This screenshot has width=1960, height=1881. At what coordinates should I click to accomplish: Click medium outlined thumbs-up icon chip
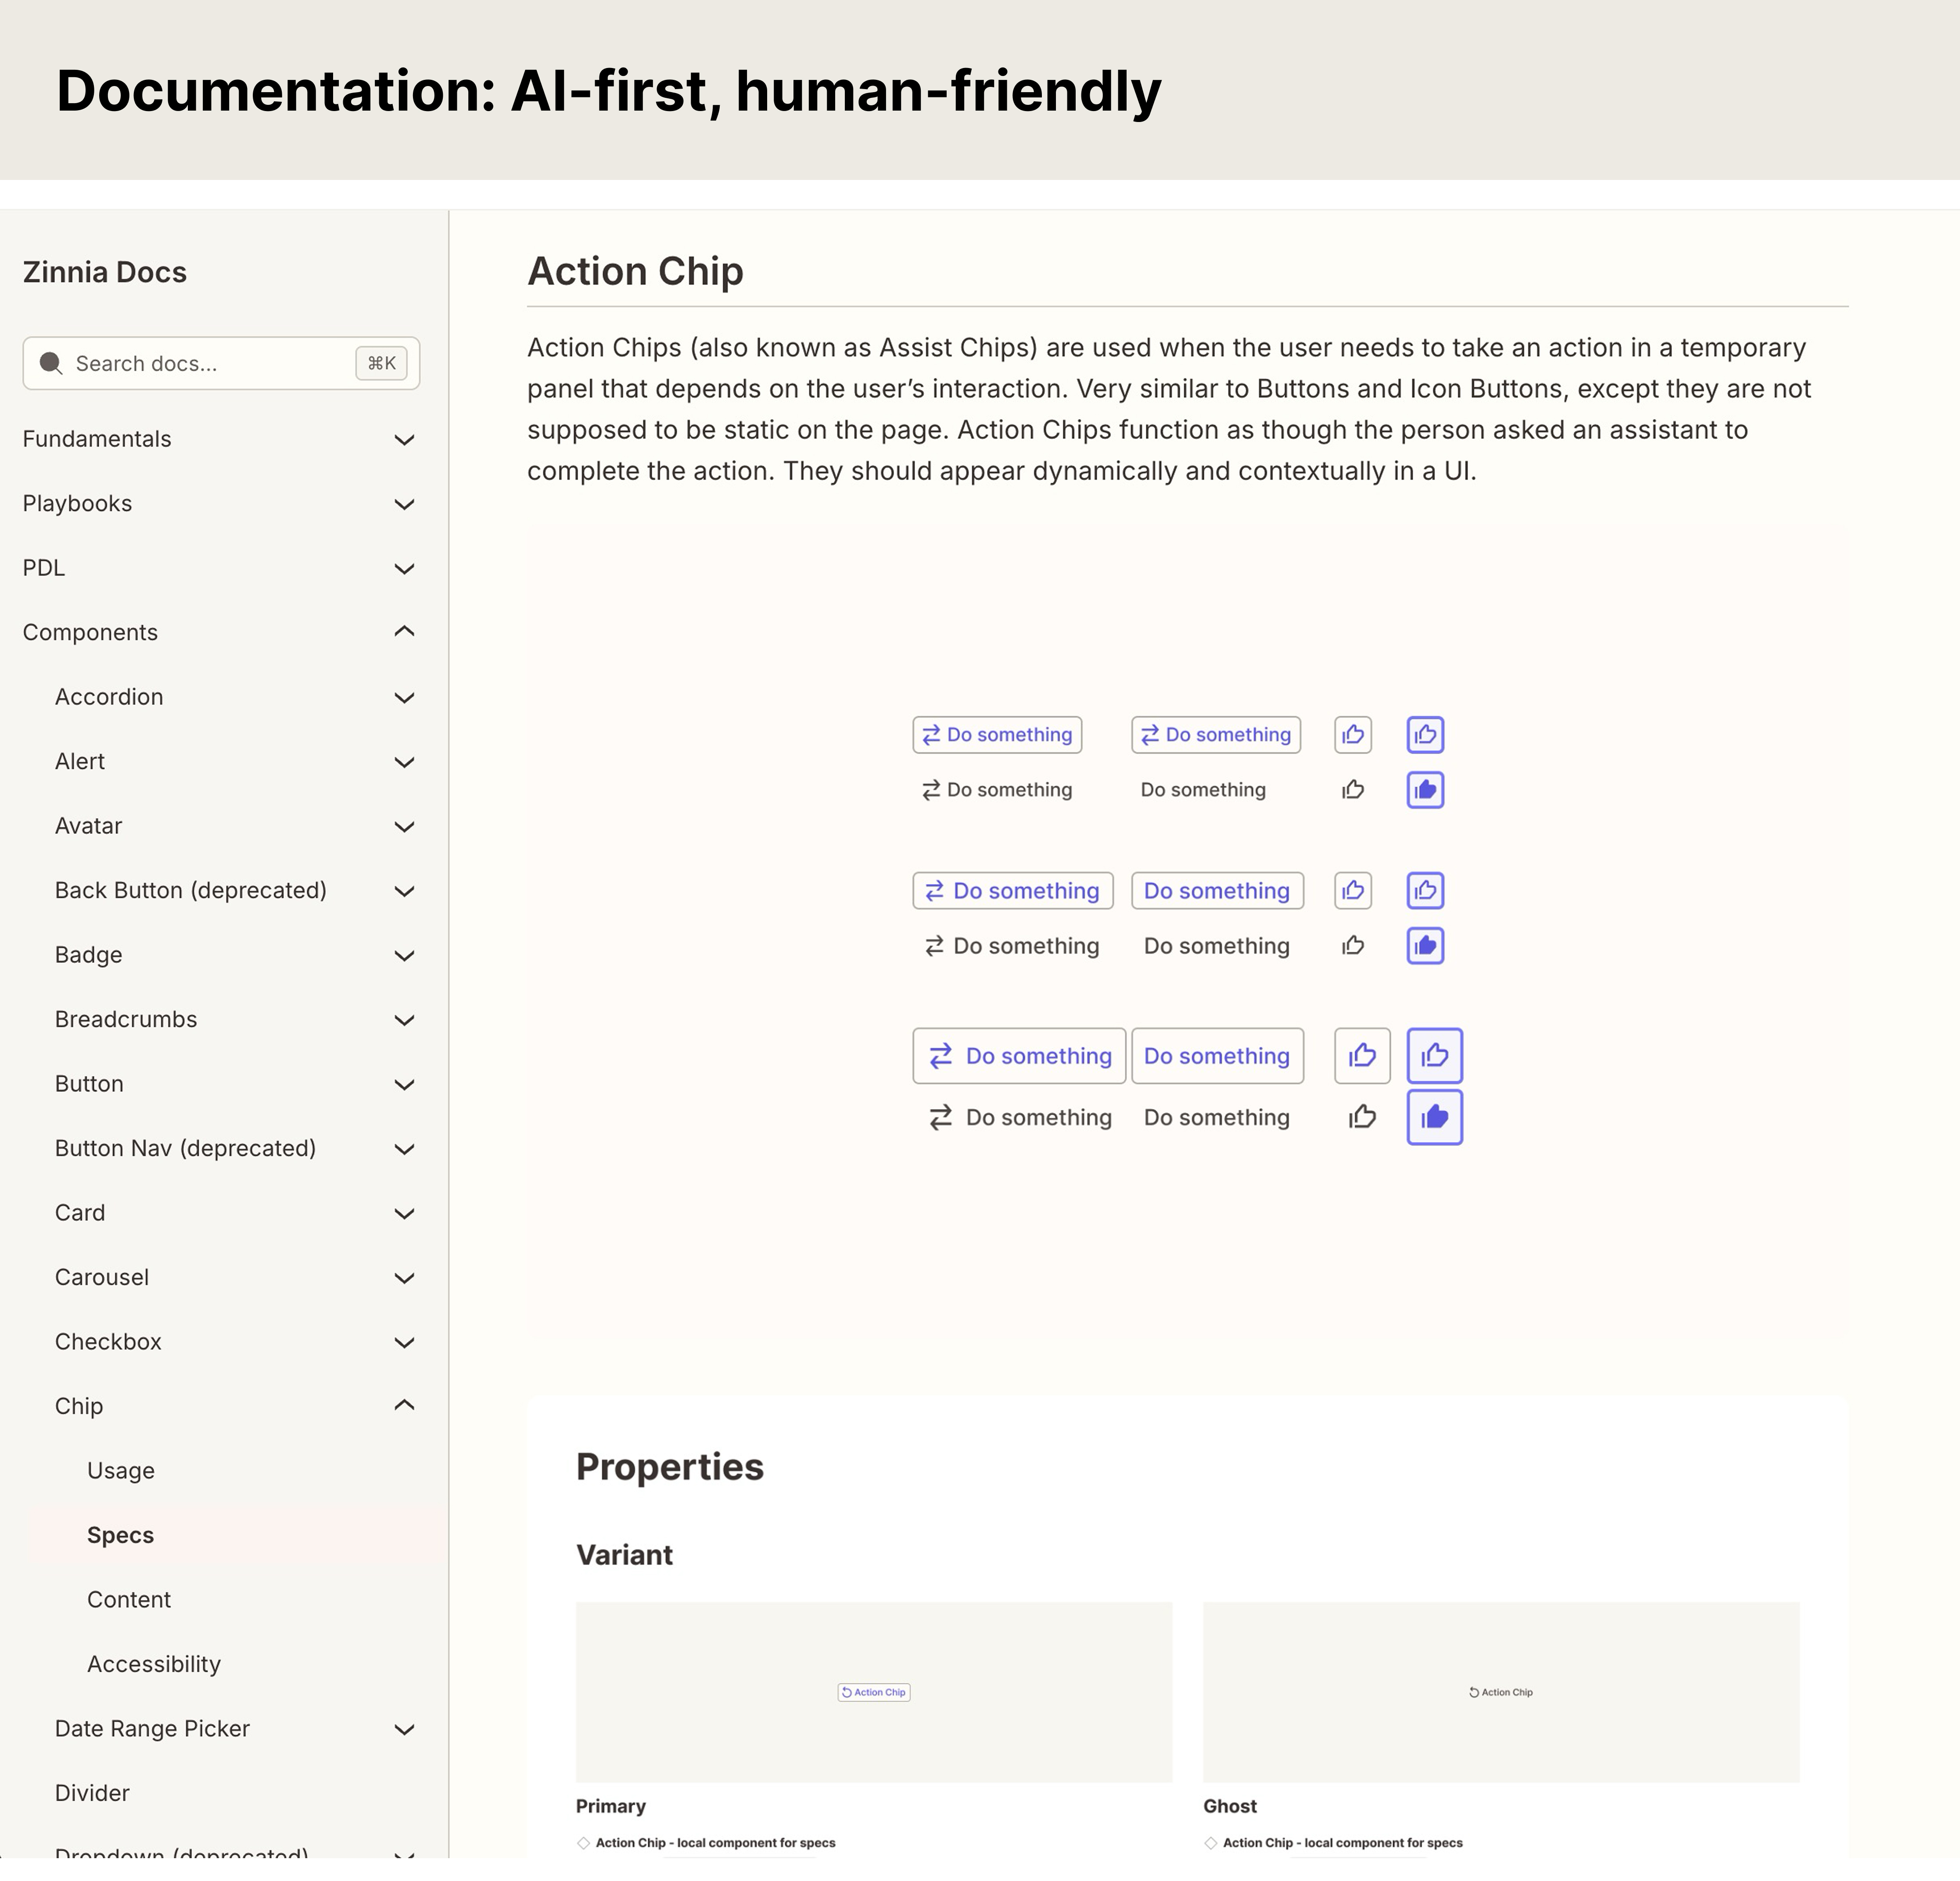point(1353,891)
